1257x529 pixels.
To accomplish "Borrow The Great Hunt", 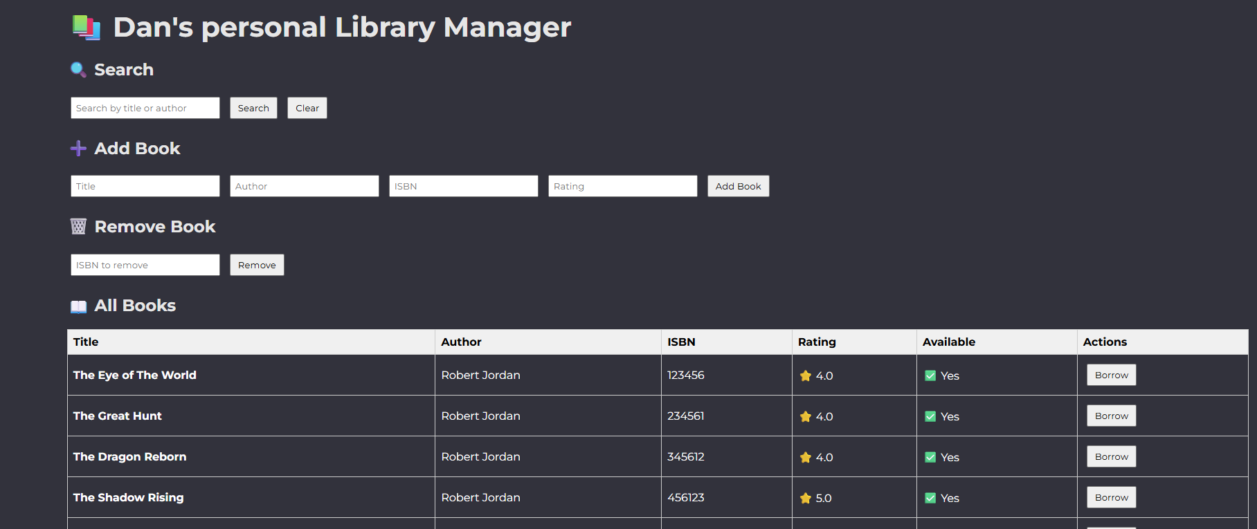I will (1111, 416).
